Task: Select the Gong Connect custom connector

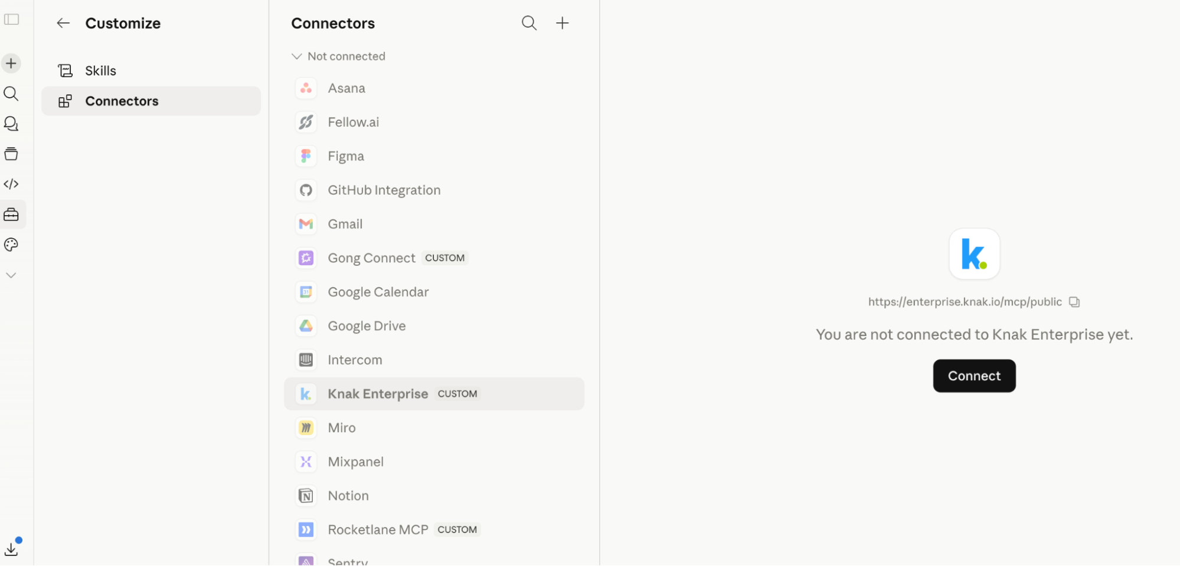Action: pyautogui.click(x=434, y=258)
